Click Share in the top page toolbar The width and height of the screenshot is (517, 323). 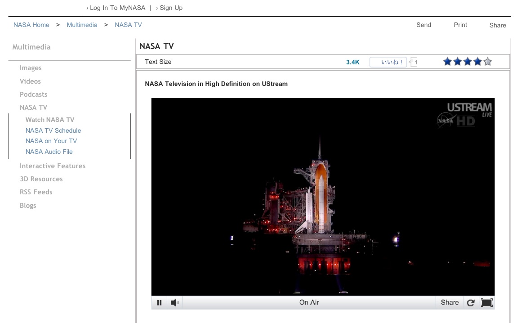click(498, 25)
